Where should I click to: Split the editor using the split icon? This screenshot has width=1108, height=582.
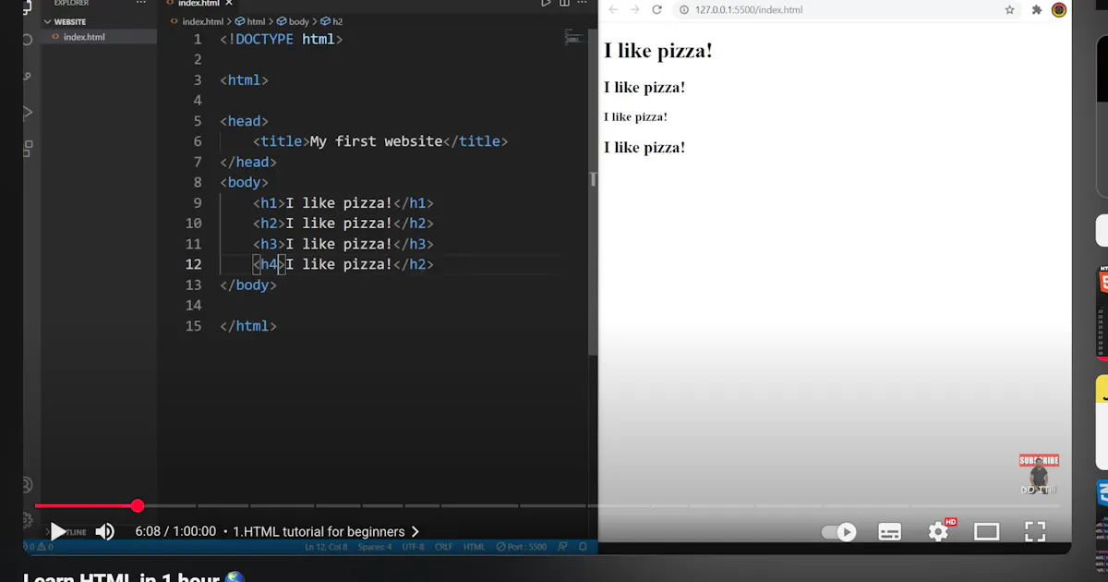point(565,4)
